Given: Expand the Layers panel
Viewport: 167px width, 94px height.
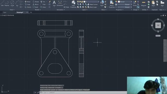Looking at the screenshot, I should click(x=85, y=10).
